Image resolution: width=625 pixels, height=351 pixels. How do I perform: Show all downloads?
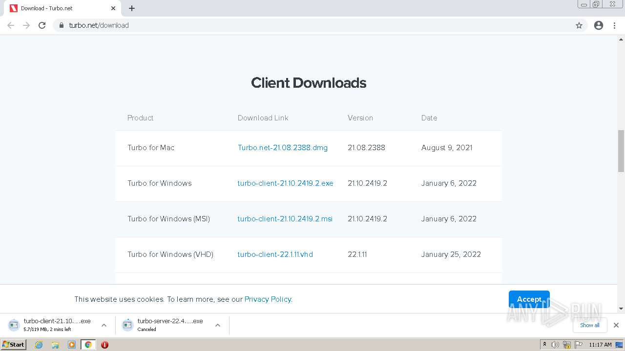click(x=589, y=325)
